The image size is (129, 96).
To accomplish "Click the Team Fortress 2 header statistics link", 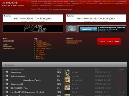I will pyautogui.click(x=37, y=3).
